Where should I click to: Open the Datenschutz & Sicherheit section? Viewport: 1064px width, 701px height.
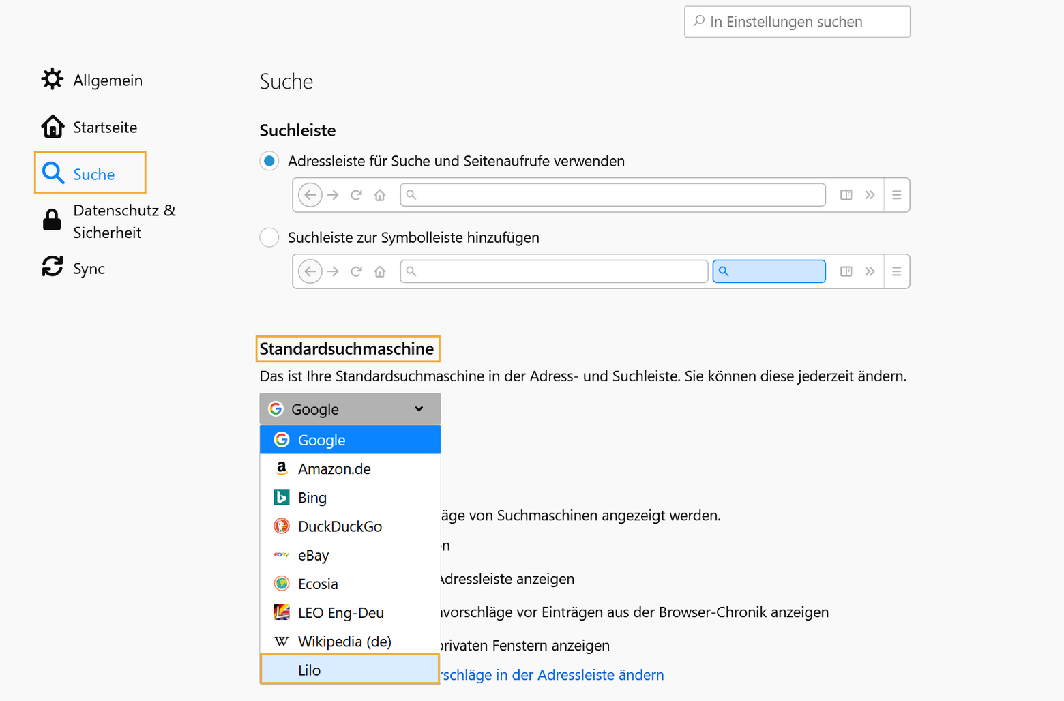(124, 221)
